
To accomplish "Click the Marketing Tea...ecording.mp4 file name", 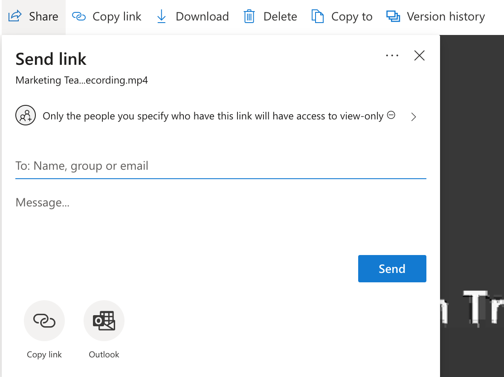I will pos(81,80).
